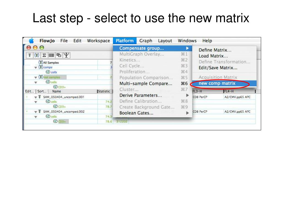The image size is (282, 211).
Task: Choose Edit/Save Matrix in the submenu
Action: click(x=224, y=68)
